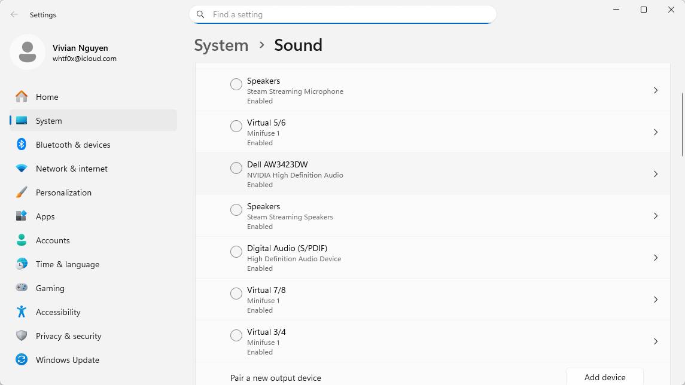Click the Personalization paintbrush icon
The height and width of the screenshot is (385, 685).
[x=22, y=192]
